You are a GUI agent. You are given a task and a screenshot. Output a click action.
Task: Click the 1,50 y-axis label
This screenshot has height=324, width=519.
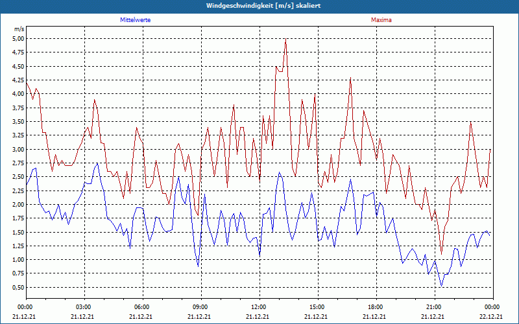tap(19, 232)
